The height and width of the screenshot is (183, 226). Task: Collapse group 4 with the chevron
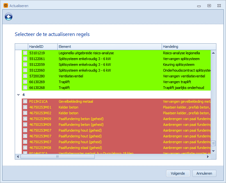[19, 95]
